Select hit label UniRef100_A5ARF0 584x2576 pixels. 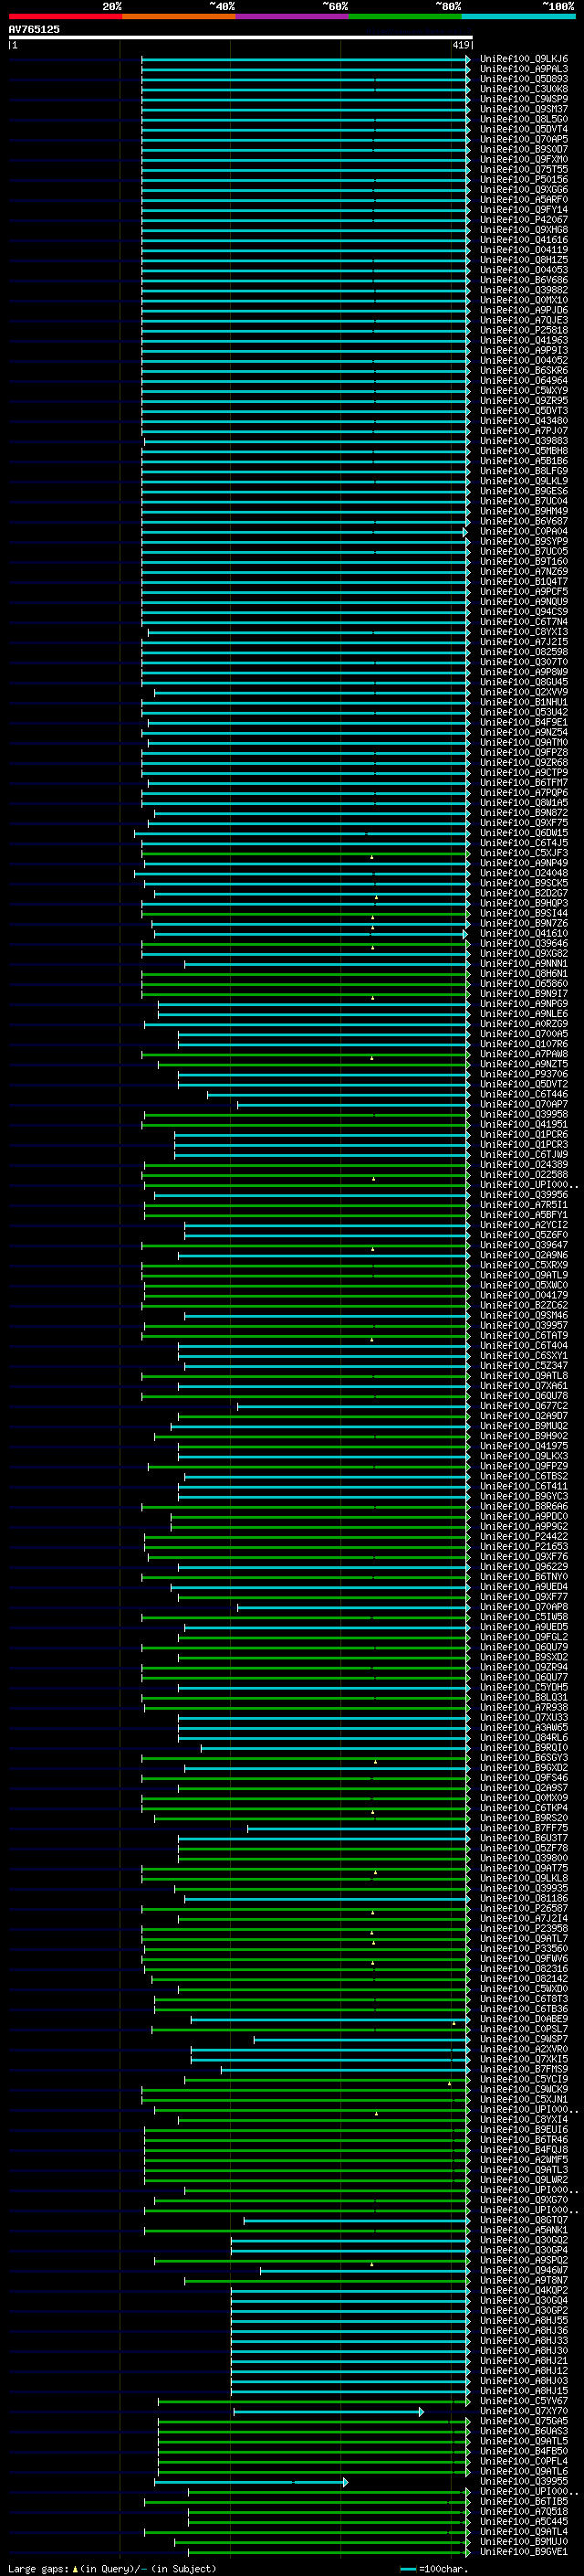pyautogui.click(x=523, y=200)
